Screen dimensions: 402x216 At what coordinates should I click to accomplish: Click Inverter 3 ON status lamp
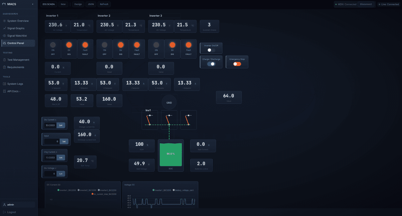[x=156, y=45]
